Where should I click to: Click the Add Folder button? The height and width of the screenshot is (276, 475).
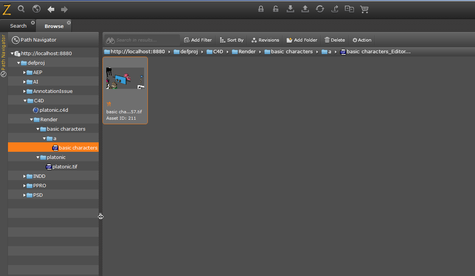click(x=302, y=40)
